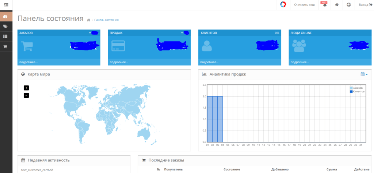The image size is (374, 173).
Task: Open the lifebuoy help icon
Action: point(349,5)
